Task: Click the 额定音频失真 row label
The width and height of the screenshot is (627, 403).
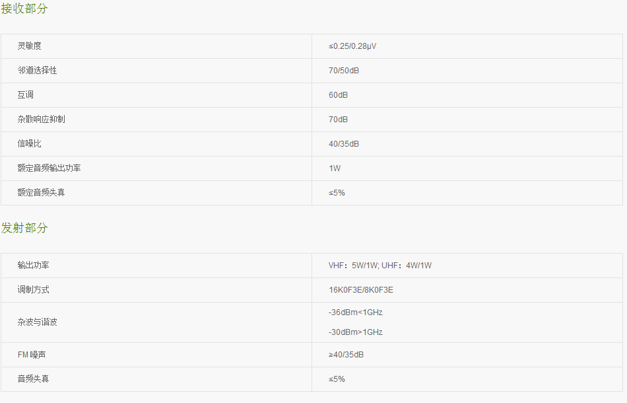Action: coord(42,193)
